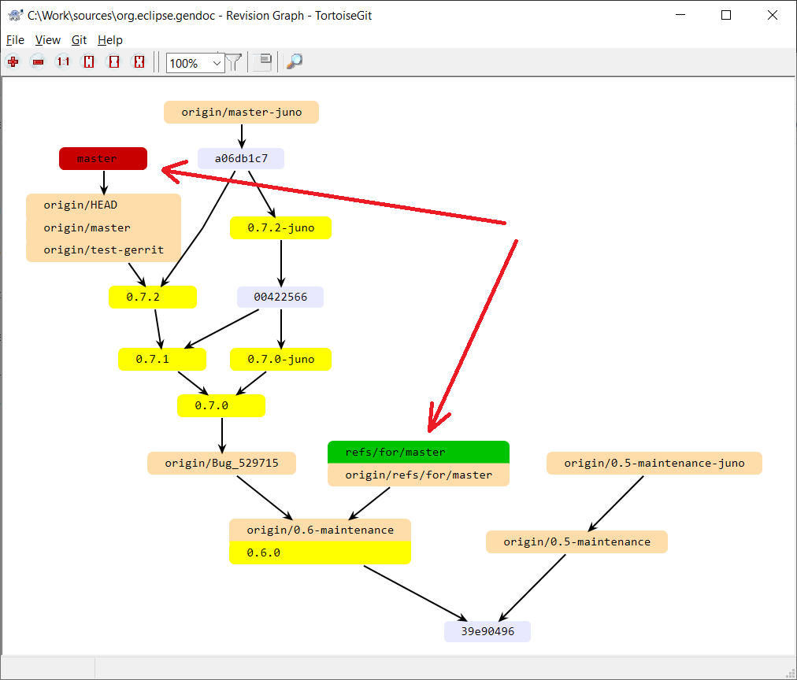The height and width of the screenshot is (680, 797).
Task: Maximize the Revision Graph window
Action: [726, 16]
